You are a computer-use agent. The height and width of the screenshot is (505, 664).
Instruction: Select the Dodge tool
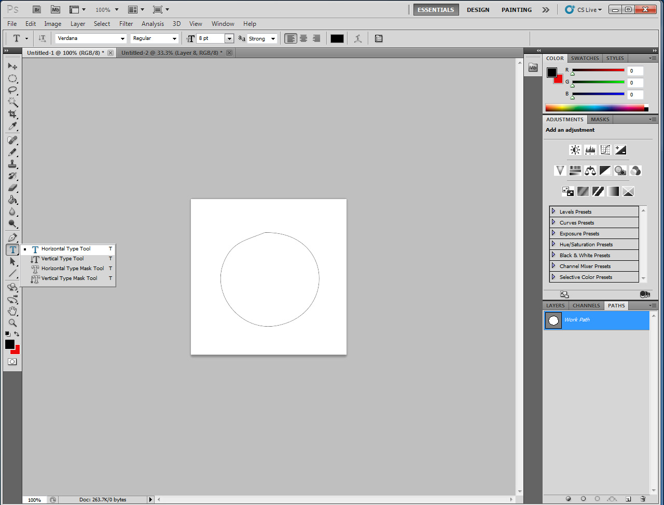tap(12, 223)
